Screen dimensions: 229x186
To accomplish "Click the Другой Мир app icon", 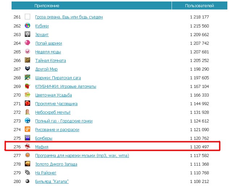I will coord(27,69).
